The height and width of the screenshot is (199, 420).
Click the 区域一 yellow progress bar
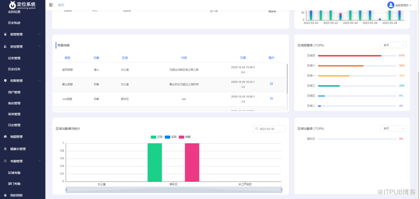pyautogui.click(x=334, y=76)
